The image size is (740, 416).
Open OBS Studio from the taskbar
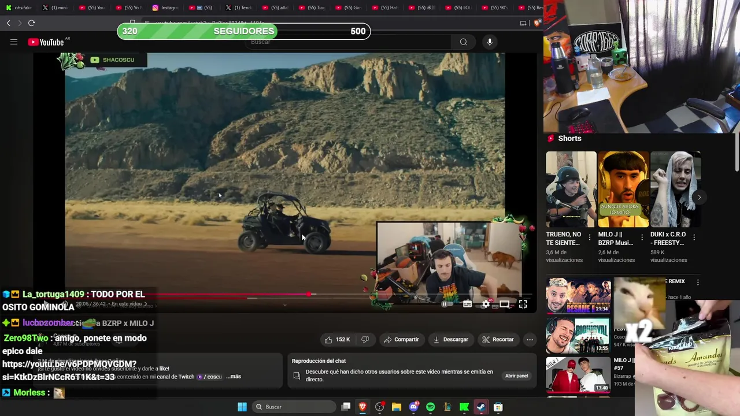tap(379, 407)
